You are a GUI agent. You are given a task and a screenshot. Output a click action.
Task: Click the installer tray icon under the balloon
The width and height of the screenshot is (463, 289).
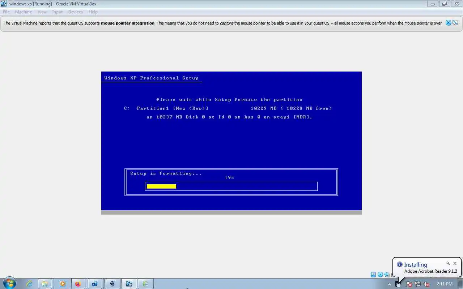398,284
